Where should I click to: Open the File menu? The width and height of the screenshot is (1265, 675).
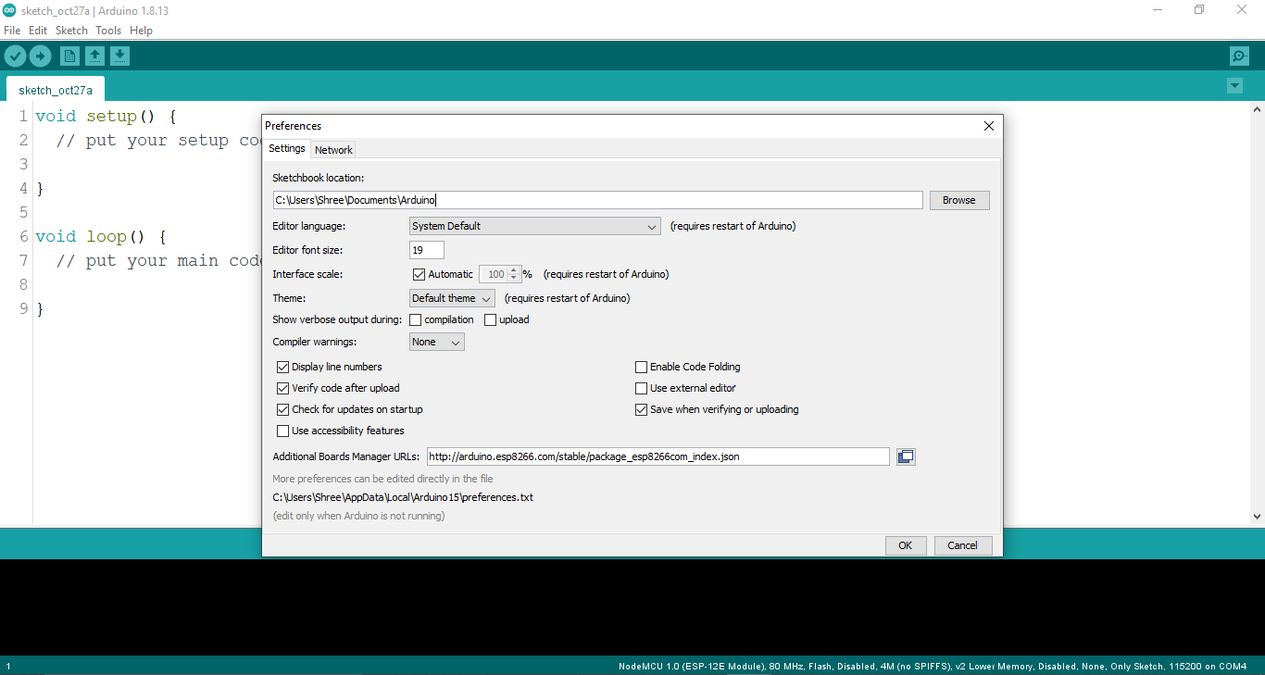12,31
